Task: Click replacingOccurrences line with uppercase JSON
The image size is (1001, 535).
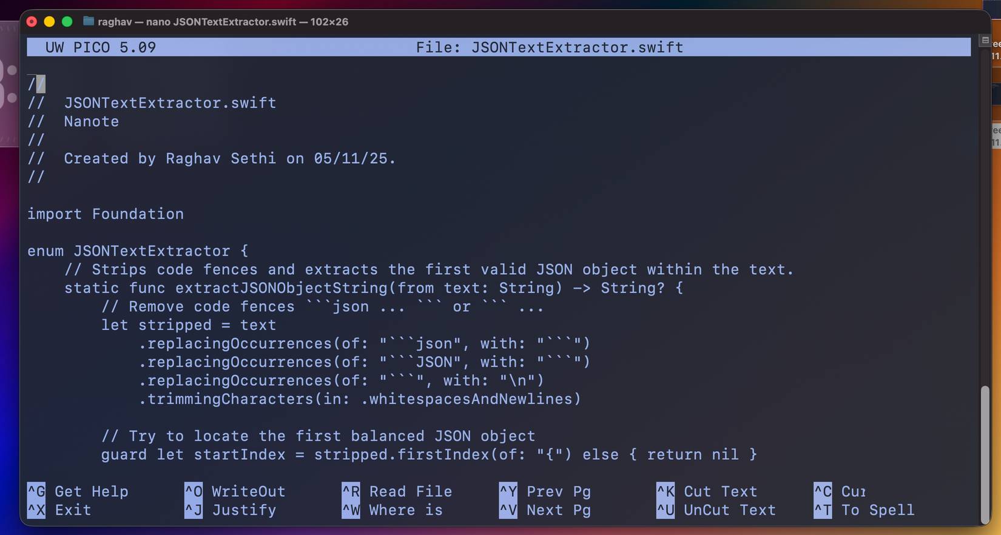Action: point(365,362)
